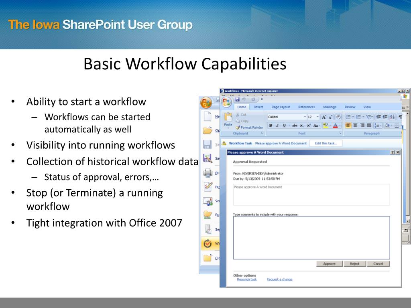Open the Customize Quick Access Toolbar dropdown
Image resolution: width=411 pixels, height=308 pixels.
coord(262,99)
